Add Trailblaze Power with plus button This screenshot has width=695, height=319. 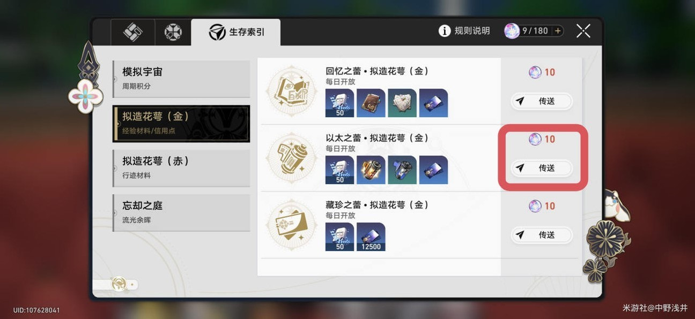(558, 31)
